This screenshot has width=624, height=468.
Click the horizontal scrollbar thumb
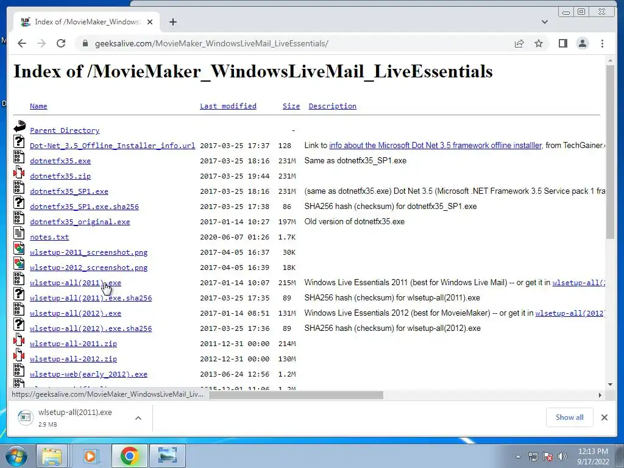click(296, 395)
